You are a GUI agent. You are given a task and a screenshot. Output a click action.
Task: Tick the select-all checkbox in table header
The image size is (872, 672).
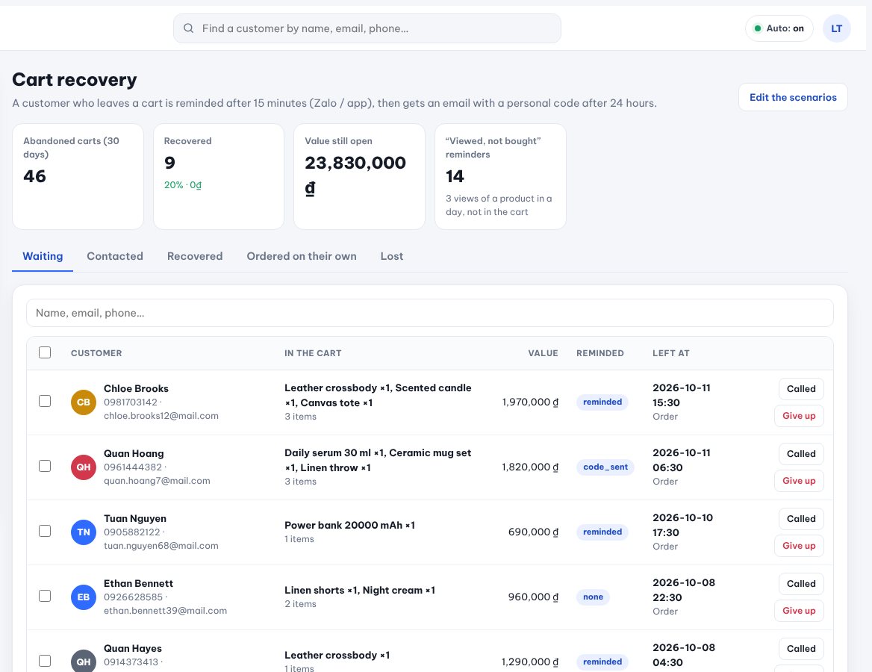point(45,352)
